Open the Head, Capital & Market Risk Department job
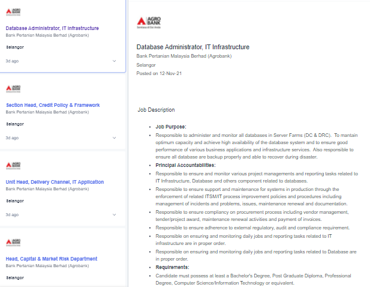Viewport: 370px width, 287px height. 52,259
